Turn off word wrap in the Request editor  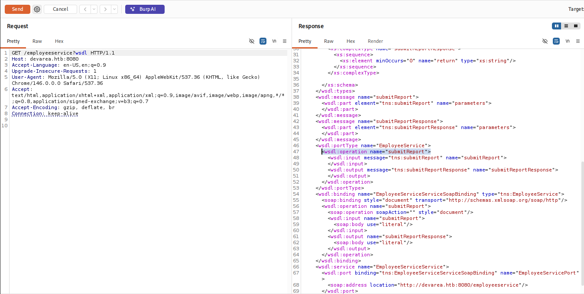pyautogui.click(x=263, y=41)
